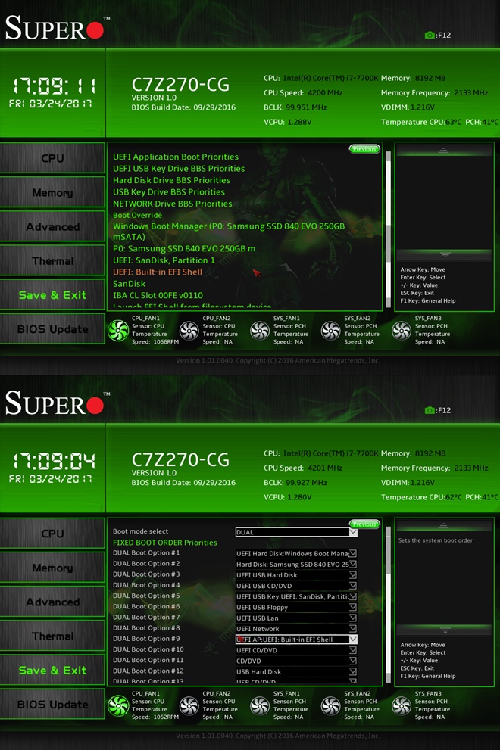
Task: Click Boot Override heading text
Action: (x=137, y=215)
